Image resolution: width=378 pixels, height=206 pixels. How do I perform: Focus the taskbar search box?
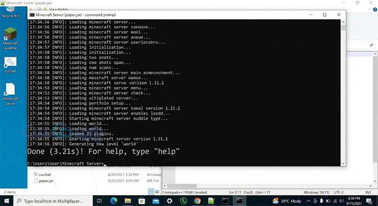coord(53,201)
